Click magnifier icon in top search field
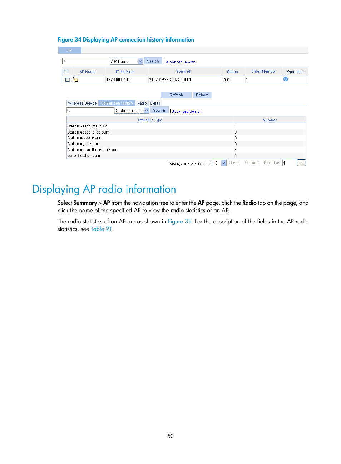 click(64, 61)
